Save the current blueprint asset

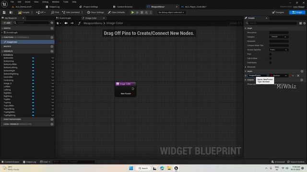pyautogui.click(x=4, y=12)
